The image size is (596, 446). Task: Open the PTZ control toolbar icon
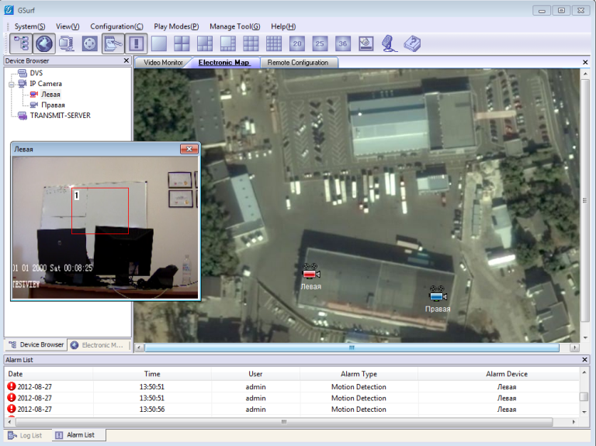point(90,43)
